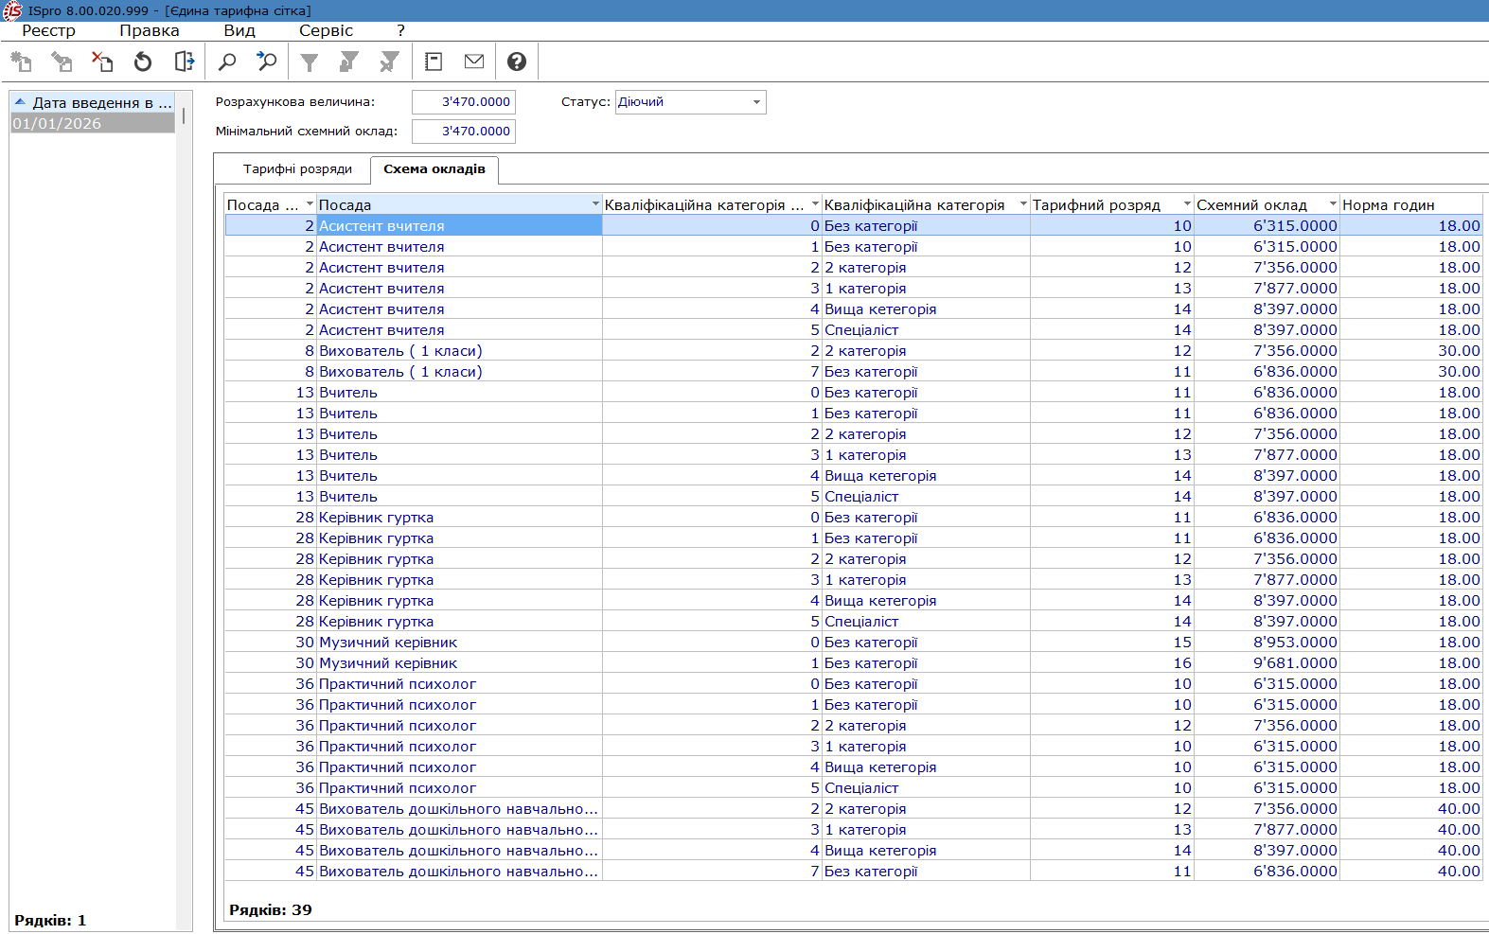
Task: Click the search magnifier icon
Action: point(227,62)
